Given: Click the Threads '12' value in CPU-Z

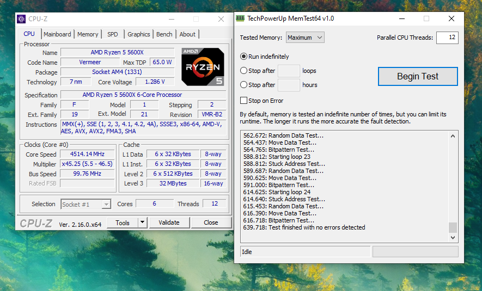Looking at the screenshot, I should click(215, 203).
